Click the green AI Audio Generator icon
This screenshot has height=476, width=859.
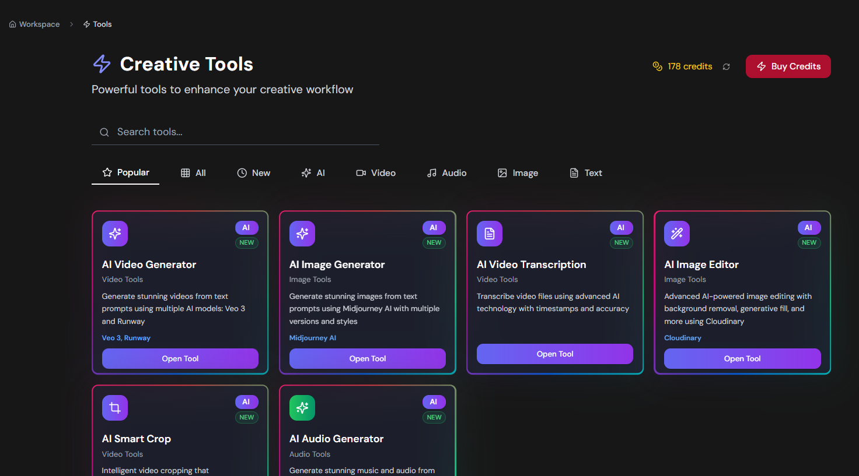point(302,408)
